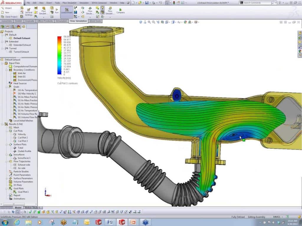The width and height of the screenshot is (302, 226).
Task: Click the Windows Start button
Action: coord(5,222)
